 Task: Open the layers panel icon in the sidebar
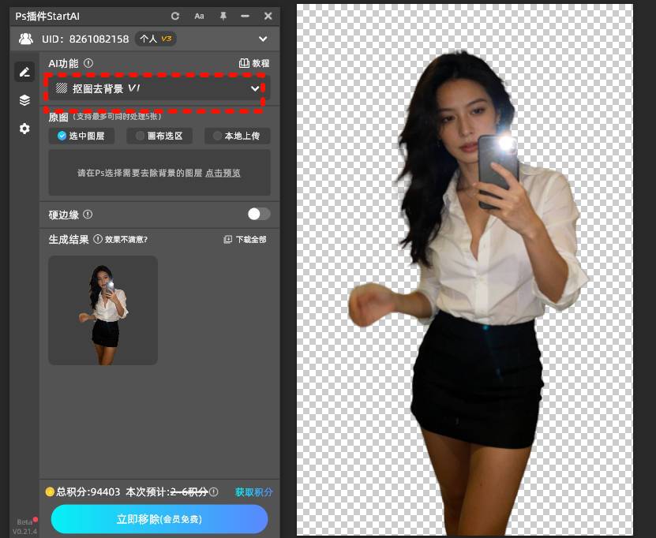pos(24,100)
